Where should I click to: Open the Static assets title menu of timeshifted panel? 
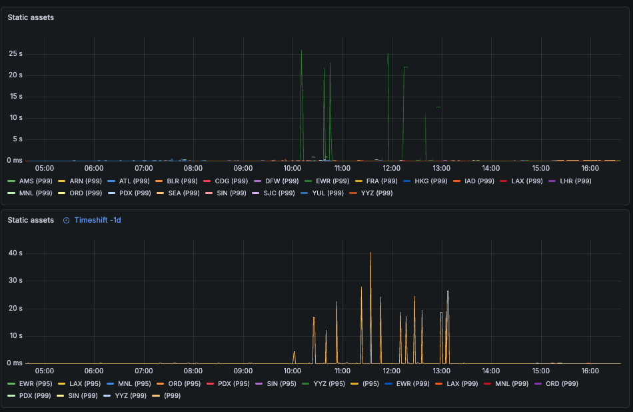point(31,220)
